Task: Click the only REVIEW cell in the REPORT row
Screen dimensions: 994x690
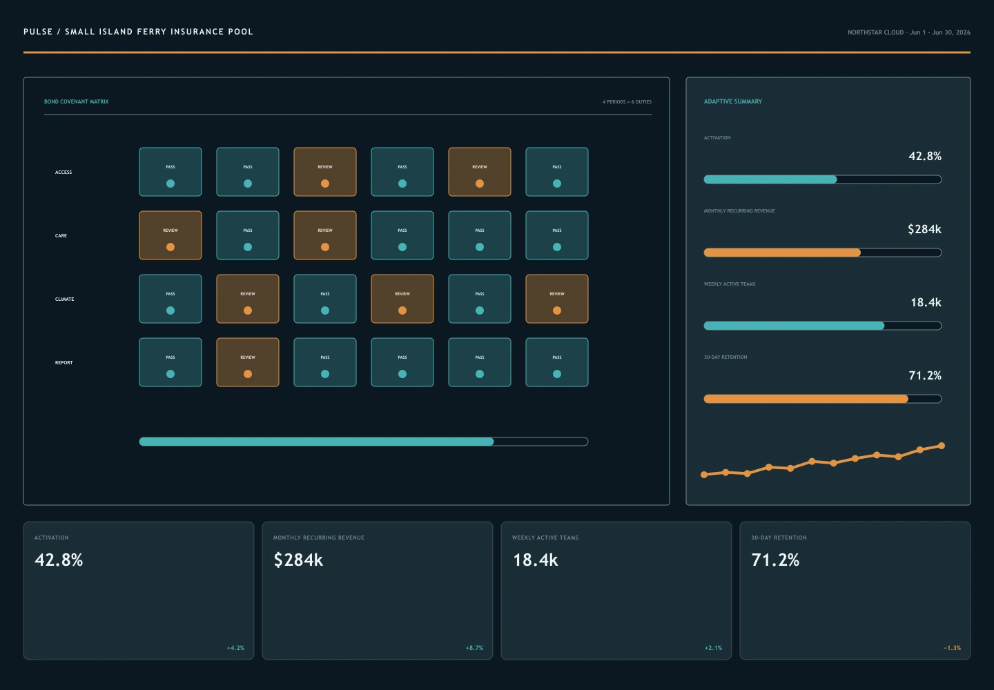Action: (248, 362)
